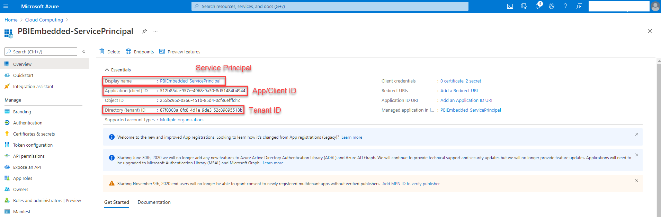
Task: Pin PBIEmbedded-ServicePrincipal to dashboard
Action: pos(144,31)
